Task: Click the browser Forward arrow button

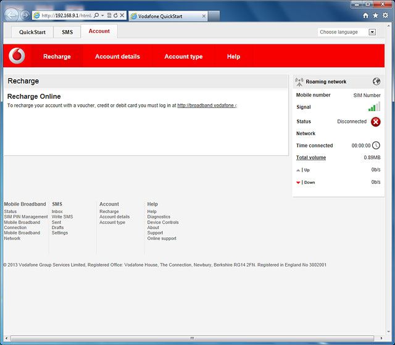Action: 25,15
